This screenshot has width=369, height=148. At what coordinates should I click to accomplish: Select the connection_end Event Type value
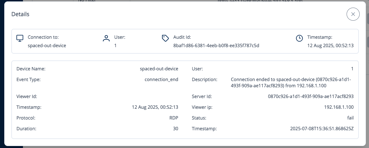click(x=161, y=79)
